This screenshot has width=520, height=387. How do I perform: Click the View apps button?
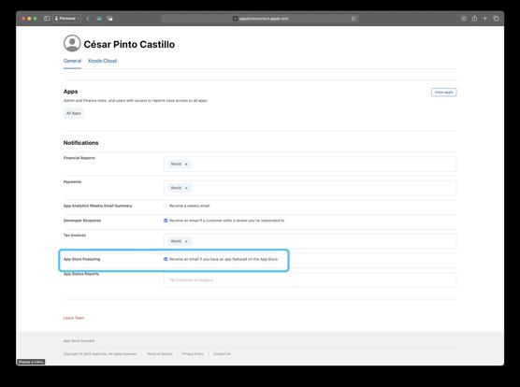click(x=443, y=93)
